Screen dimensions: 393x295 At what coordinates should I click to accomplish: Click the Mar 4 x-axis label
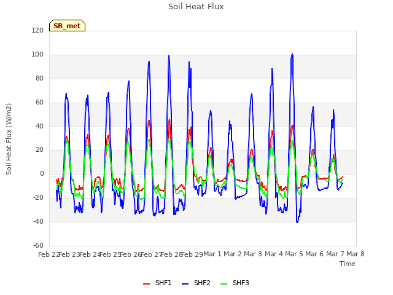pyautogui.click(x=274, y=254)
